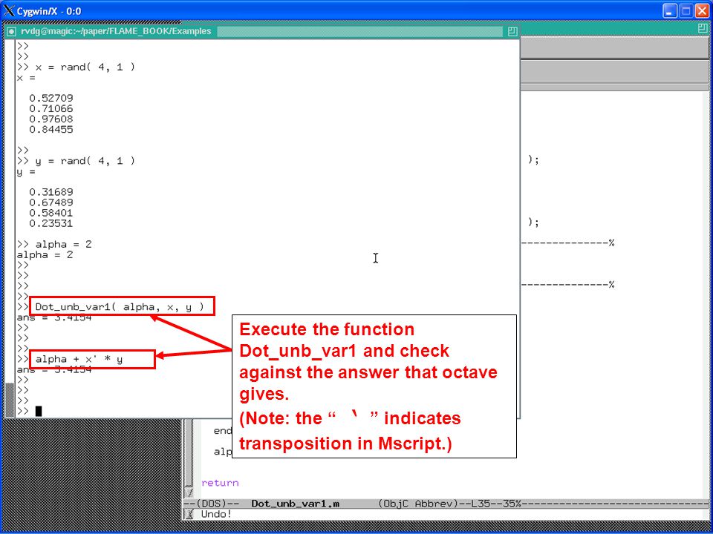Image resolution: width=713 pixels, height=534 pixels.
Task: Maximize the Cygwin/X window
Action: pos(686,11)
